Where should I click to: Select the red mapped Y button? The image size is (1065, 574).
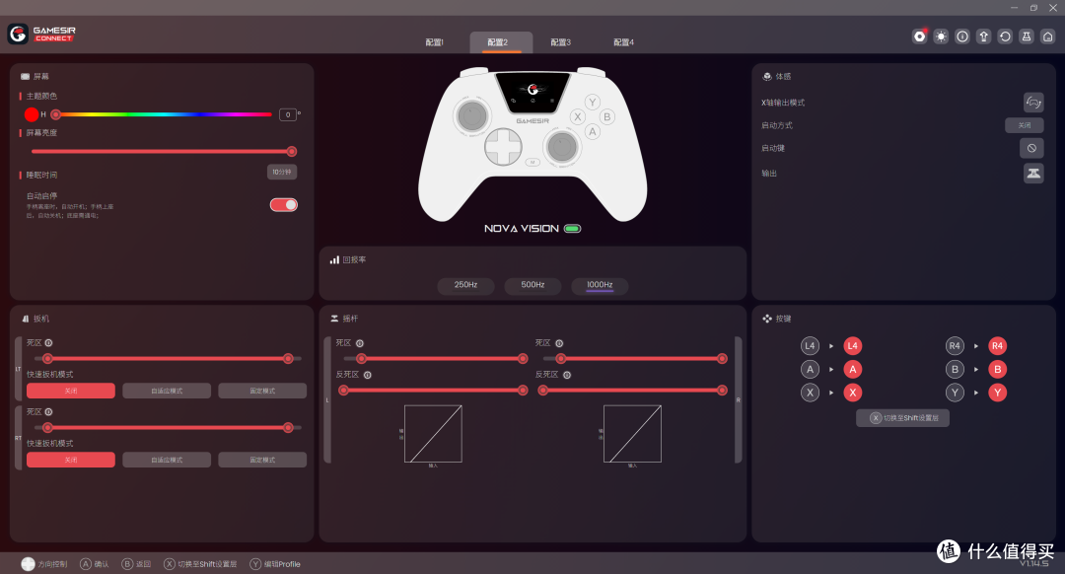coord(997,393)
